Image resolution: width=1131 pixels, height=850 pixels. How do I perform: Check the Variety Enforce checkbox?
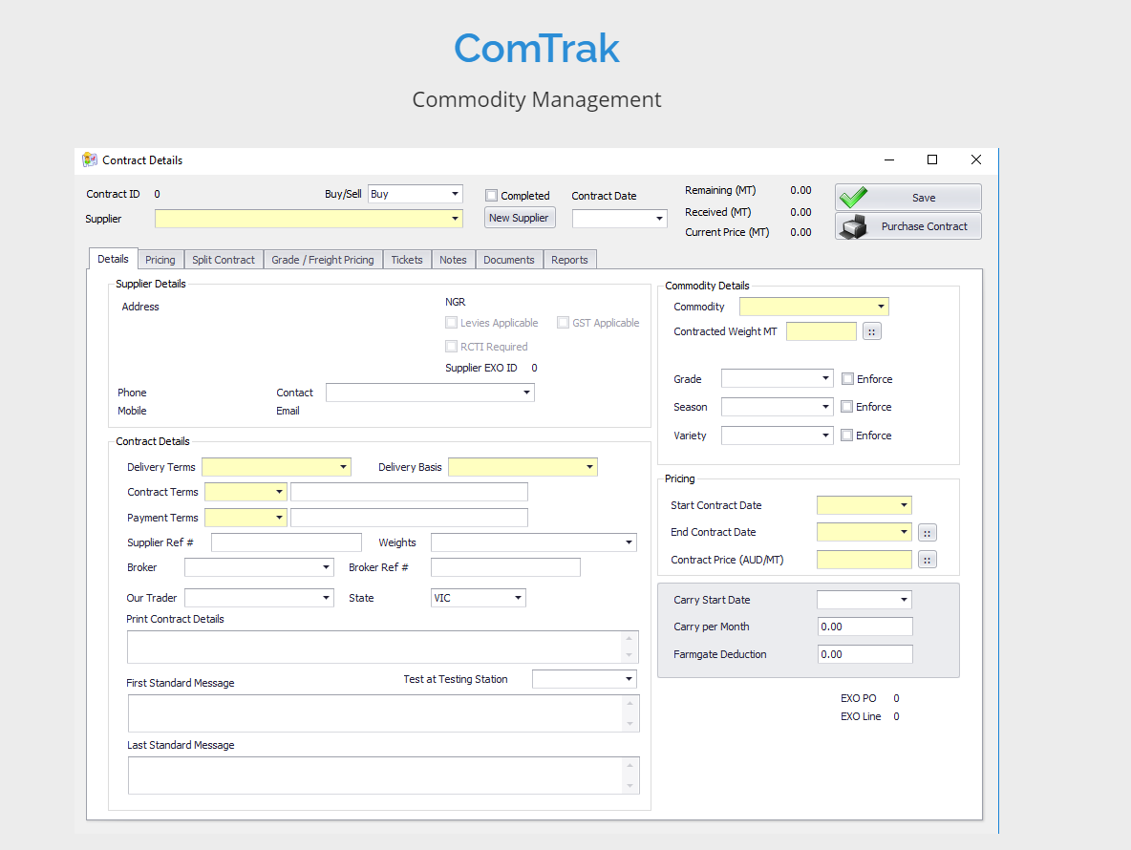pos(847,436)
